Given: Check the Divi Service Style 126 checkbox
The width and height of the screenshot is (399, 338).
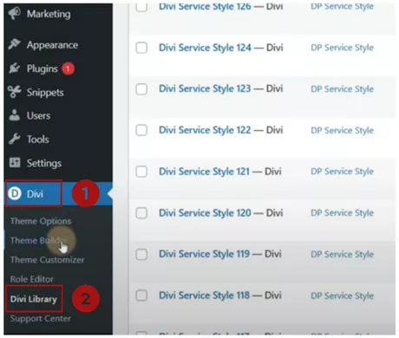Looking at the screenshot, I should [x=141, y=7].
